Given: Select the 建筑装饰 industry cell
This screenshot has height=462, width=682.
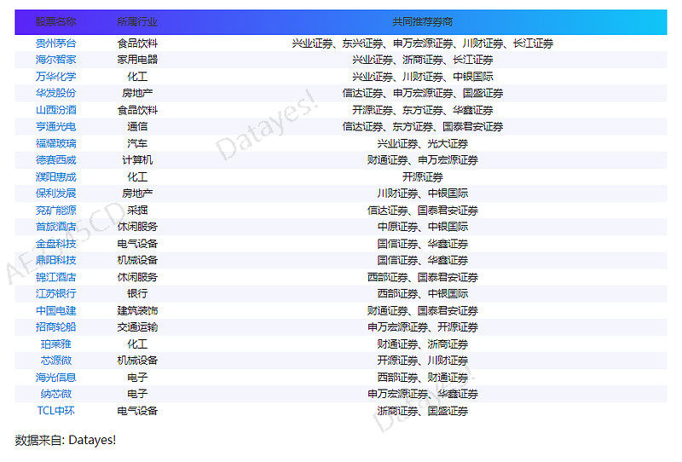Looking at the screenshot, I should pos(137,311).
